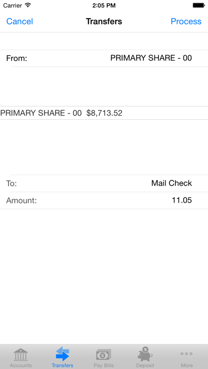The height and width of the screenshot is (369, 208).
Task: Open the To destination Mail Check row
Action: point(104,183)
